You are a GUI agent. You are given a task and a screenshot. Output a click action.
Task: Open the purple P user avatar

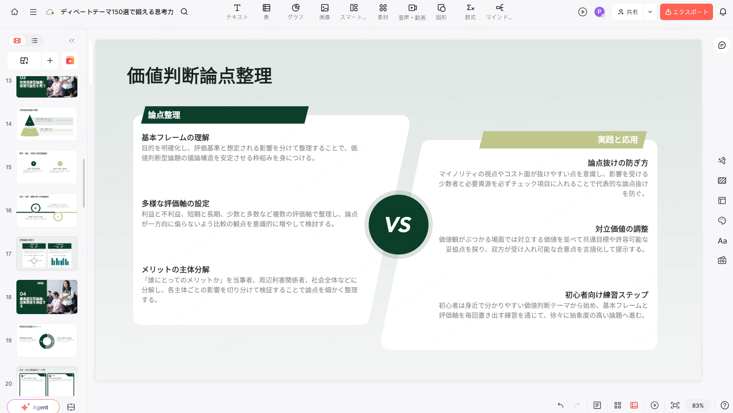[x=600, y=12]
